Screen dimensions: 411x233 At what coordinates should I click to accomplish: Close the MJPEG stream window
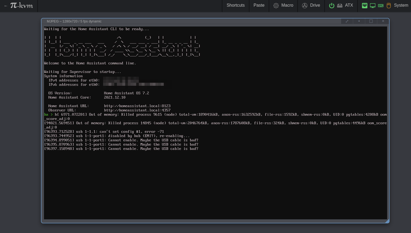(383, 21)
